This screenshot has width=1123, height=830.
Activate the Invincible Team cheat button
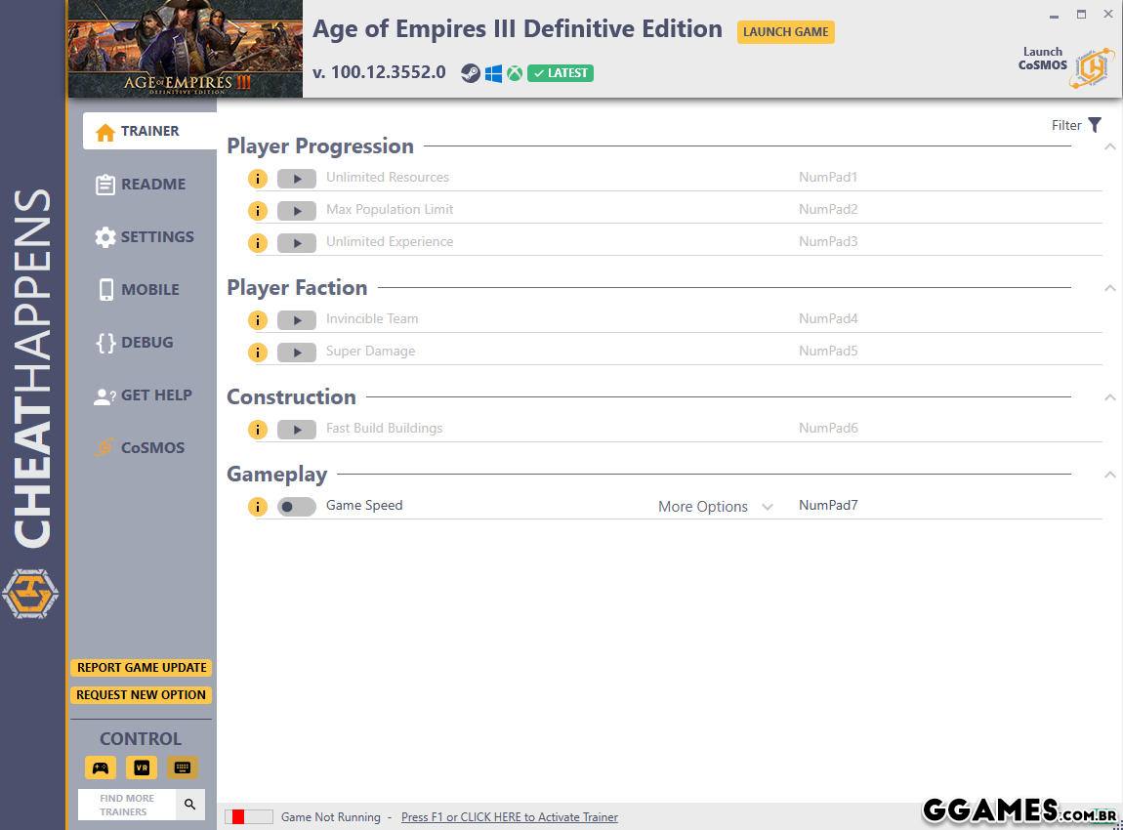296,320
